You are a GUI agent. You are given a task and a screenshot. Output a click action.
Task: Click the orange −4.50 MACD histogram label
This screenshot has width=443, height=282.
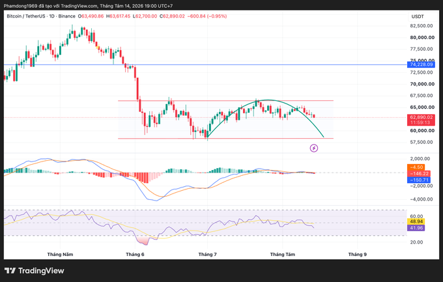(416, 167)
